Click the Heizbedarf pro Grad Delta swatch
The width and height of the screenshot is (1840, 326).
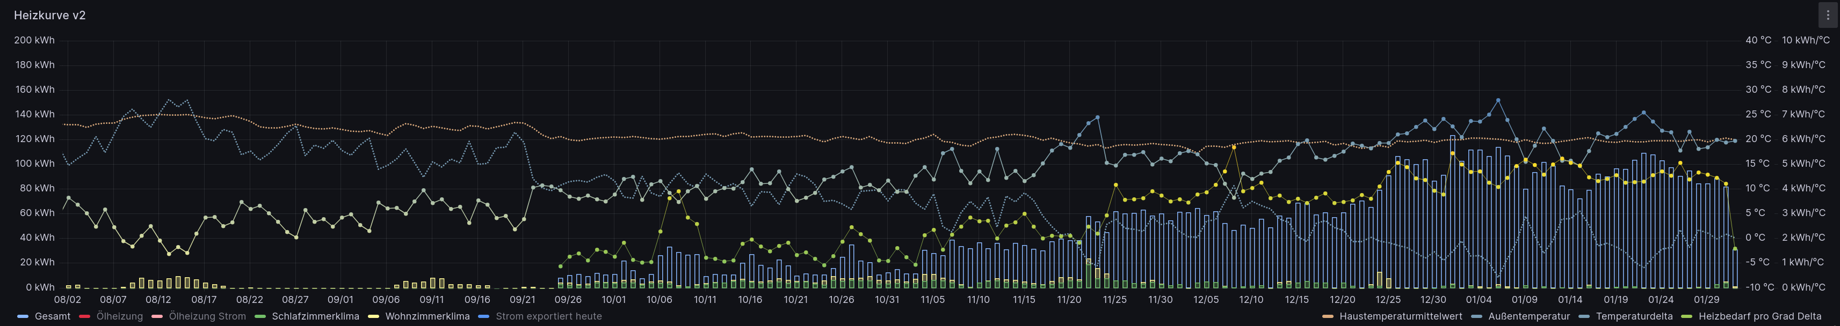pos(1687,316)
